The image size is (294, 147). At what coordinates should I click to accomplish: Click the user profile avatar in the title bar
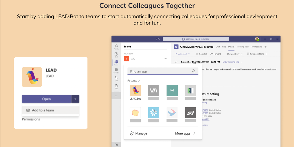(257, 39)
